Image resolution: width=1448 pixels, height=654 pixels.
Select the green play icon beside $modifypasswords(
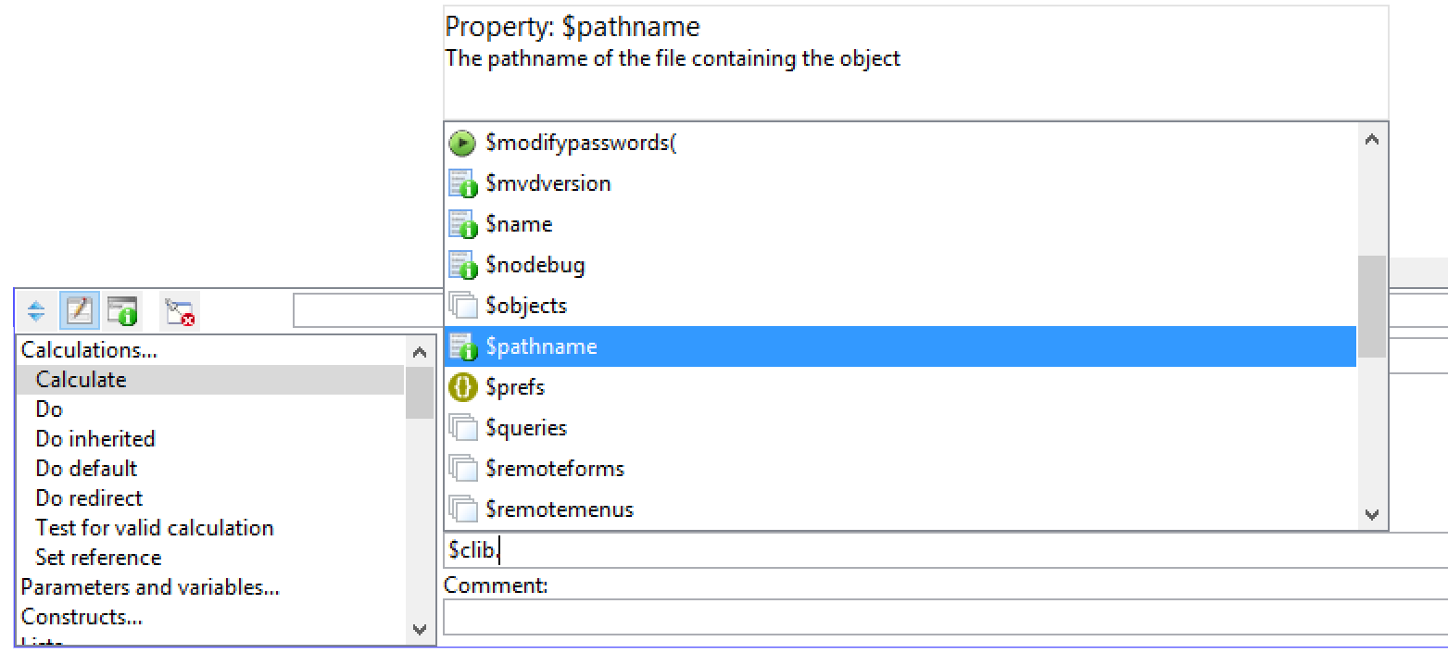461,144
